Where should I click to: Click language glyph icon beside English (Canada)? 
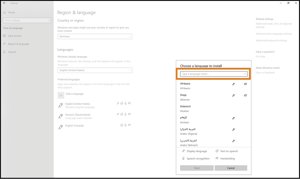click(61, 127)
